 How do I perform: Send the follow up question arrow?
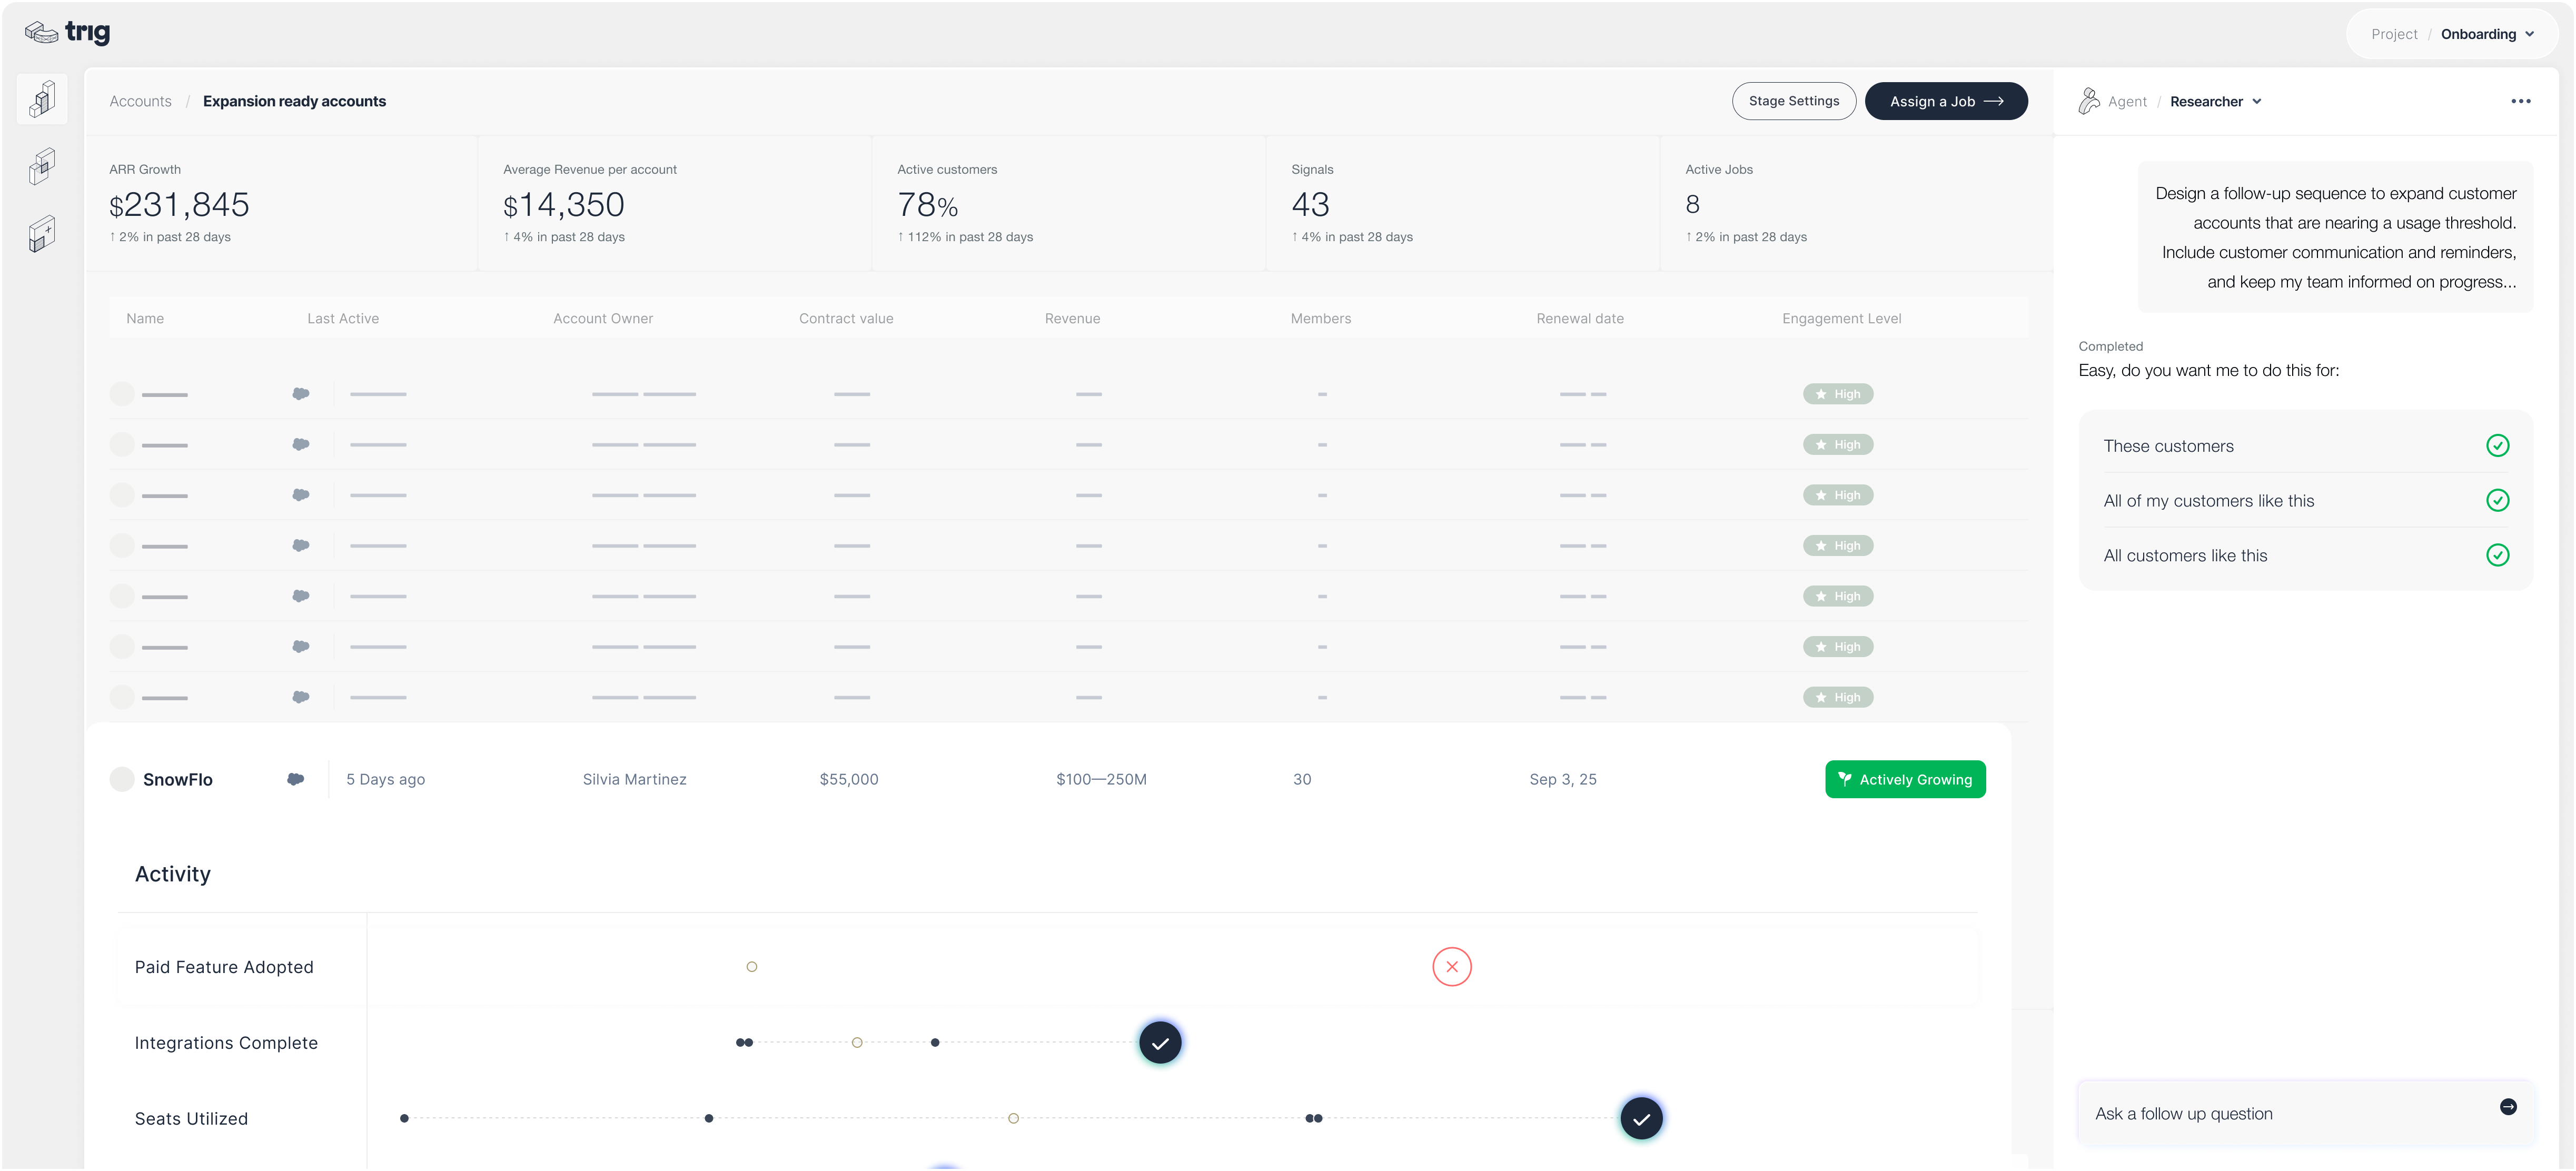(x=2508, y=1106)
